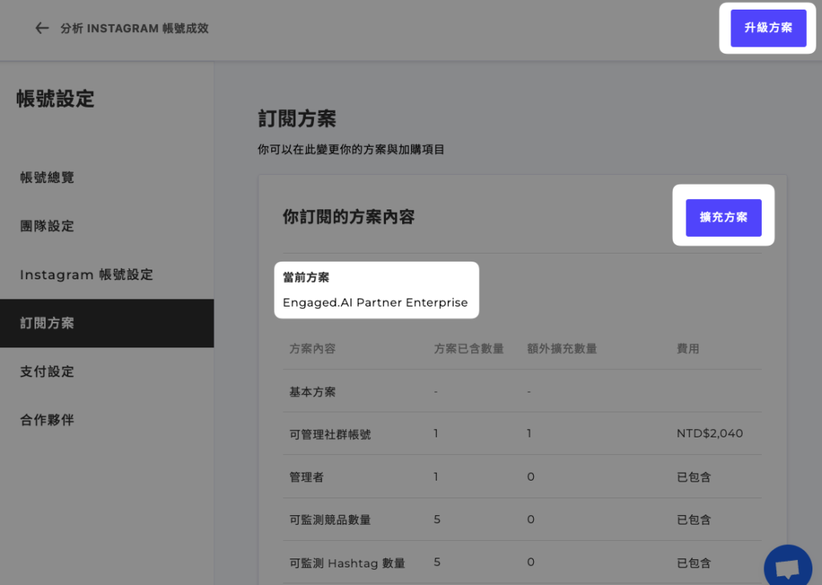Select 訂閱方案 in the sidebar
This screenshot has width=822, height=585.
(x=107, y=323)
